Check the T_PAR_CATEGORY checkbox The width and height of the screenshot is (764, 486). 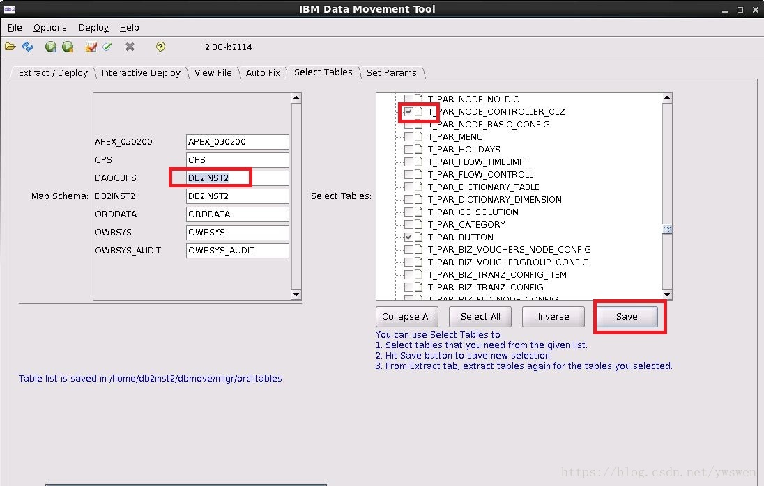(408, 224)
